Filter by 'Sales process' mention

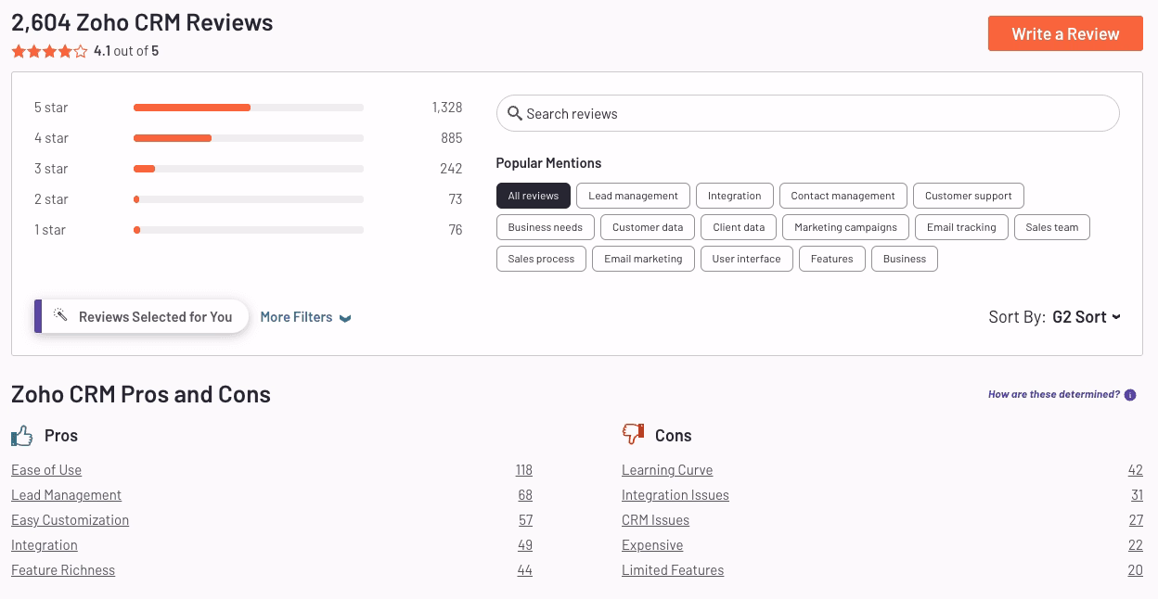pos(541,259)
